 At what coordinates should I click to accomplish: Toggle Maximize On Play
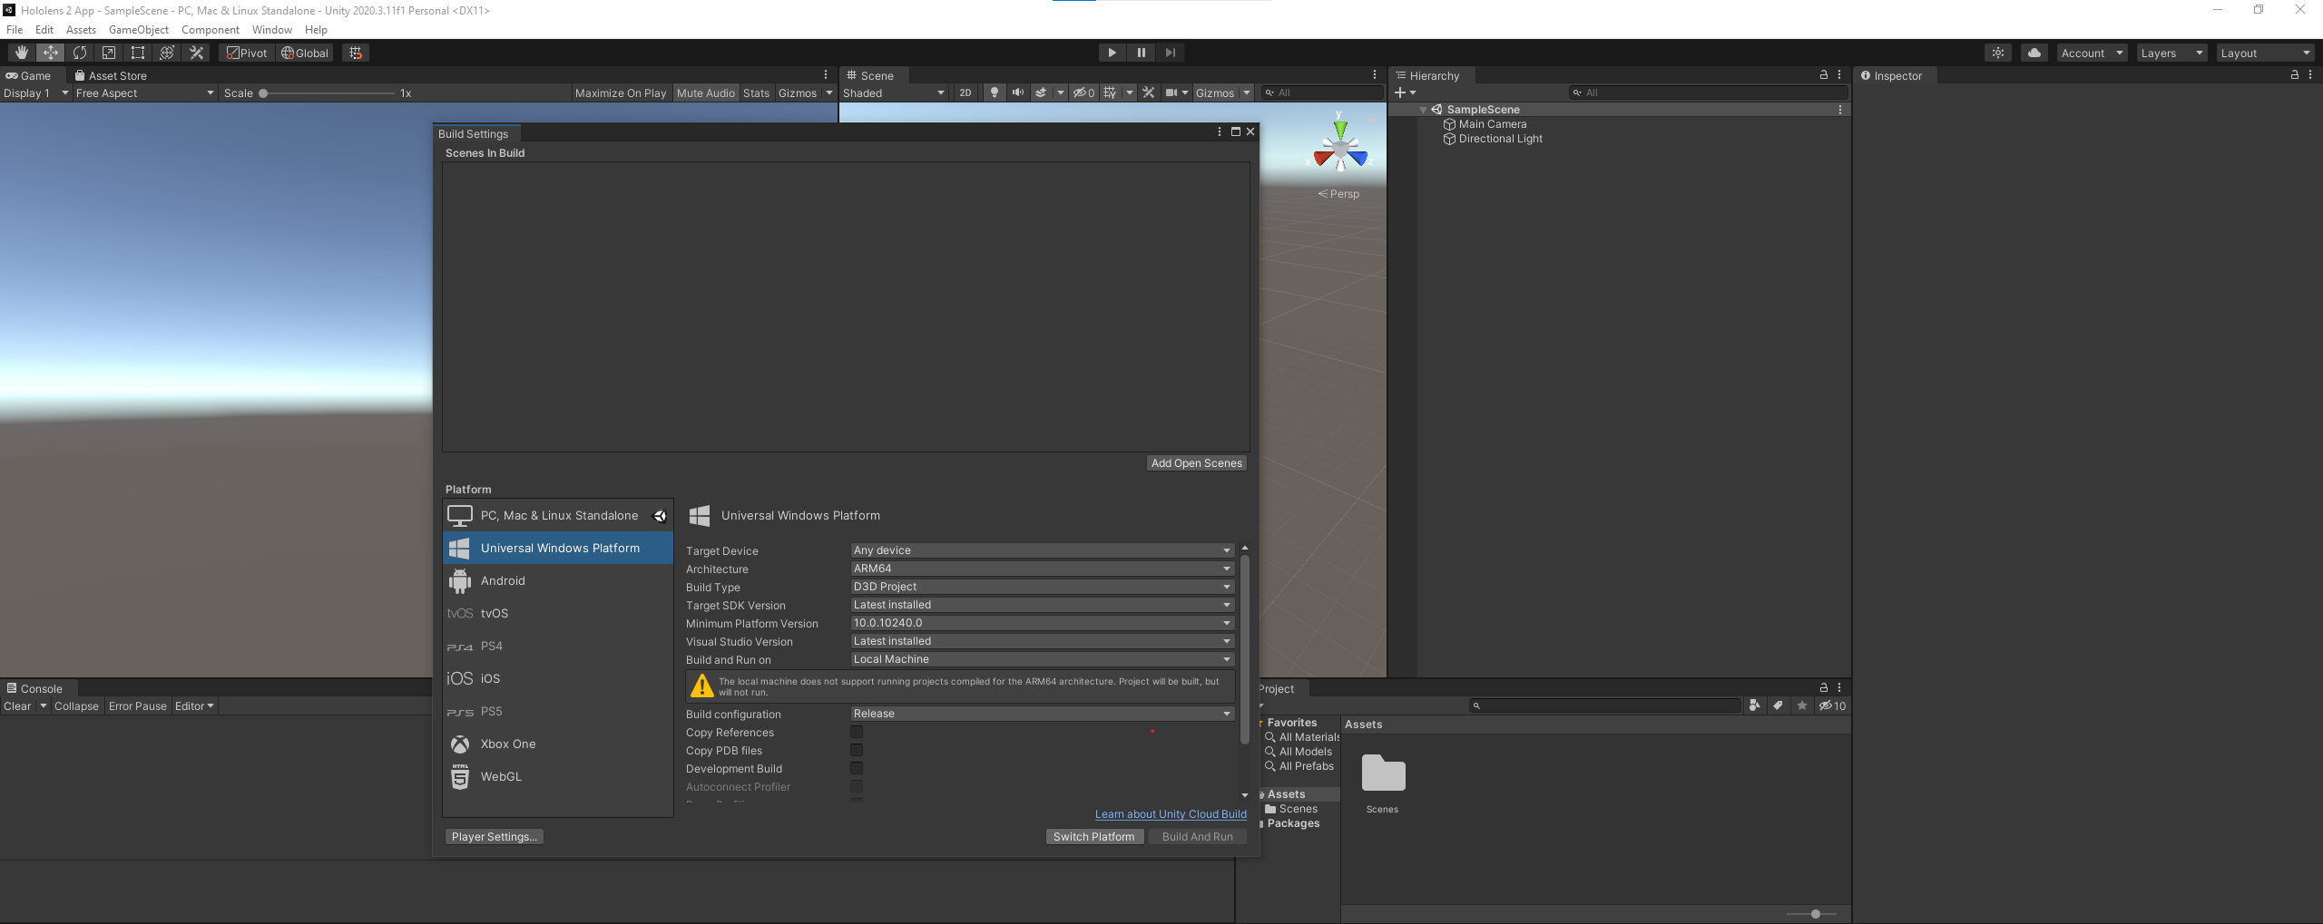[x=621, y=92]
